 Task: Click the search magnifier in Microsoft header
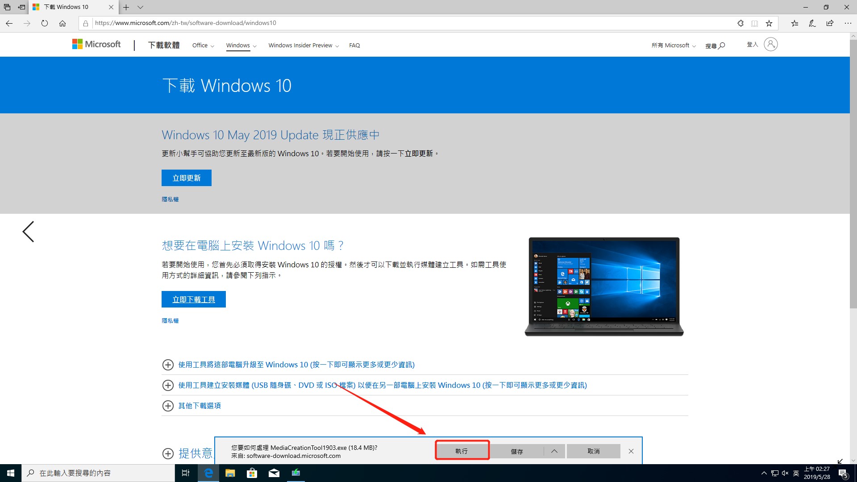[x=722, y=46]
